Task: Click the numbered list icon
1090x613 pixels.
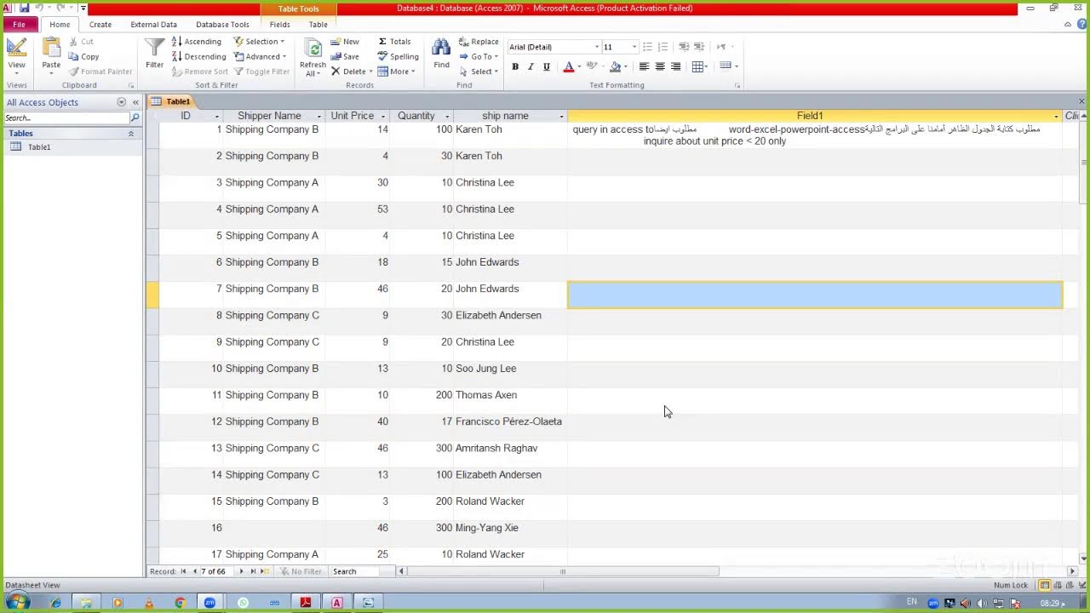Action: tap(663, 47)
